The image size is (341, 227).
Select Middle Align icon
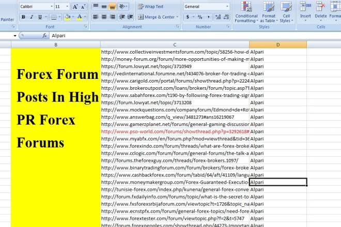[x=104, y=6]
